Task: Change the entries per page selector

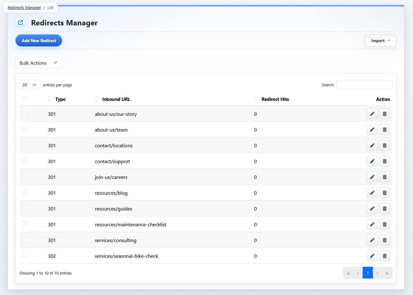Action: coord(30,85)
